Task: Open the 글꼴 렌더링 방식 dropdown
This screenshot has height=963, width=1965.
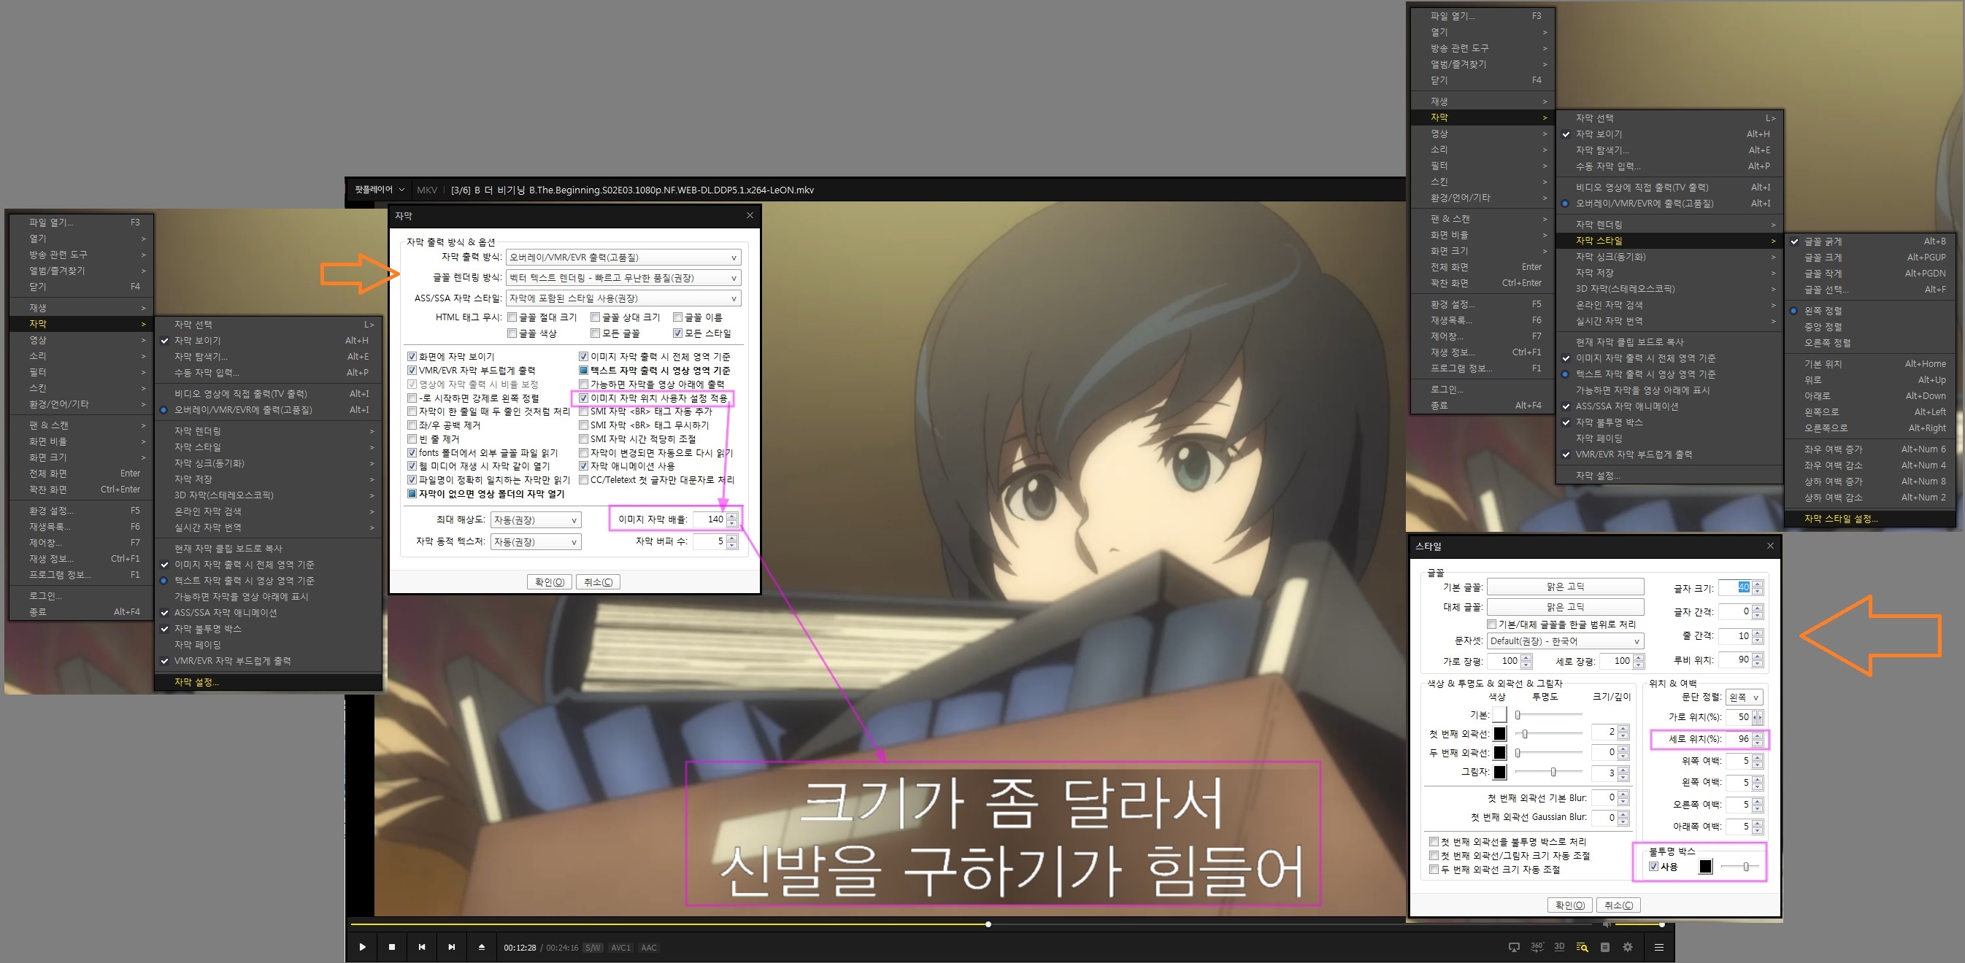Action: (x=623, y=277)
